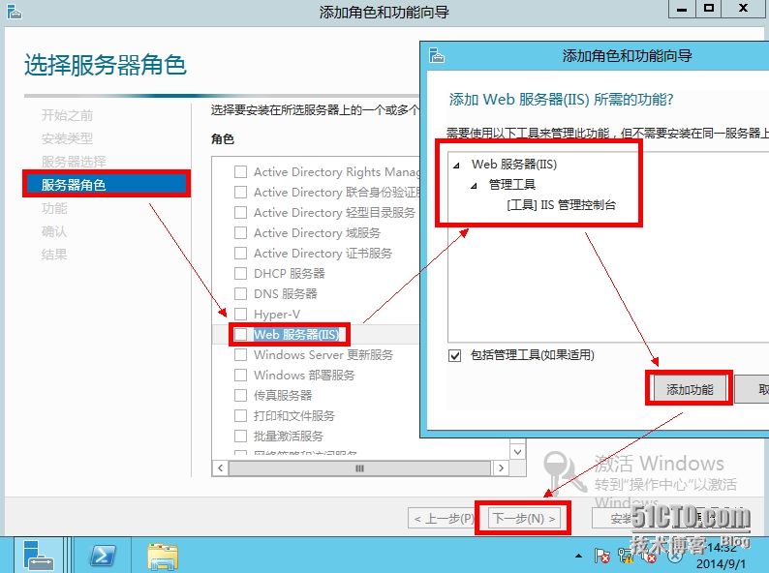Select 服务器角色 wizard step
The width and height of the screenshot is (769, 573).
107,184
